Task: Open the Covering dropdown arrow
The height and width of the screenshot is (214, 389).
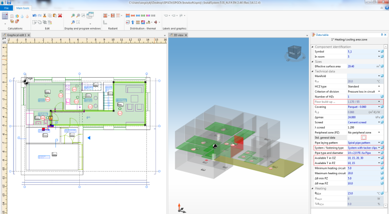Action: [379, 107]
